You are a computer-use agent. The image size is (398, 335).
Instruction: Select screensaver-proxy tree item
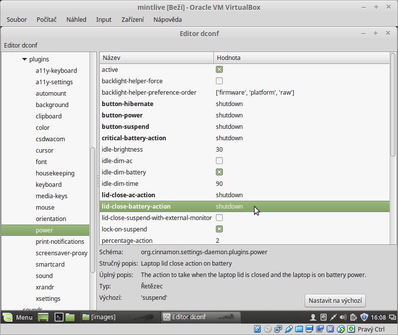[x=62, y=253]
